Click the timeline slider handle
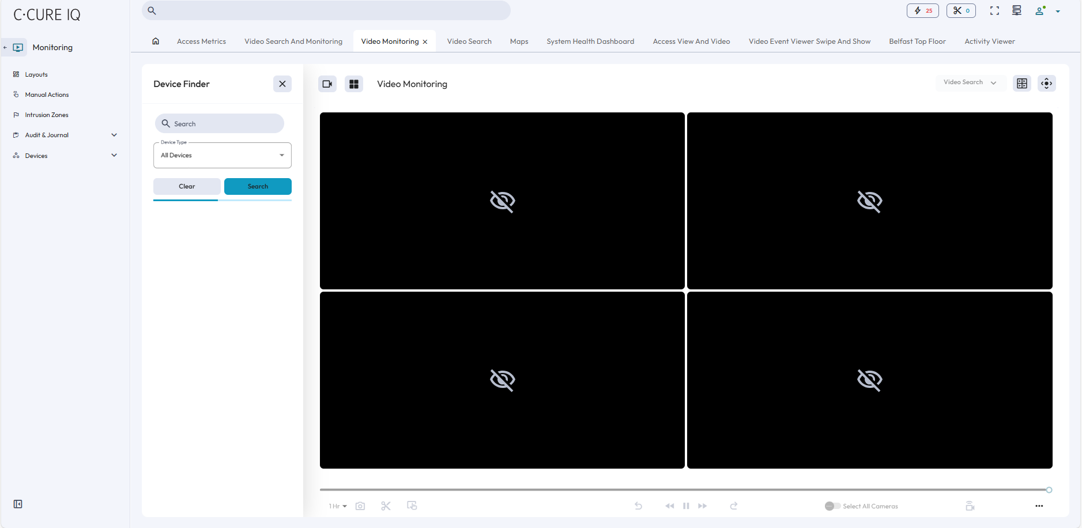1082x528 pixels. (1049, 489)
